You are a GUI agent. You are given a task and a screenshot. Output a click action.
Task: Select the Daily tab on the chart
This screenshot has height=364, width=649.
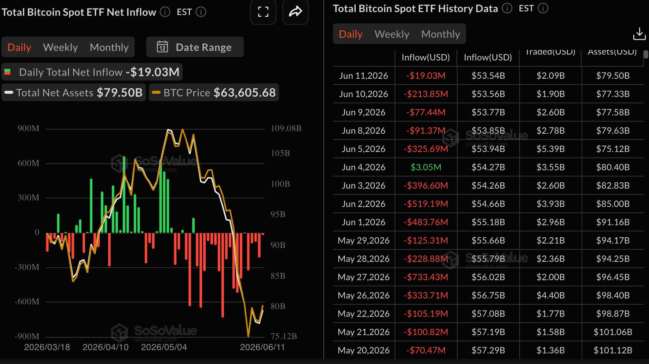coord(19,47)
